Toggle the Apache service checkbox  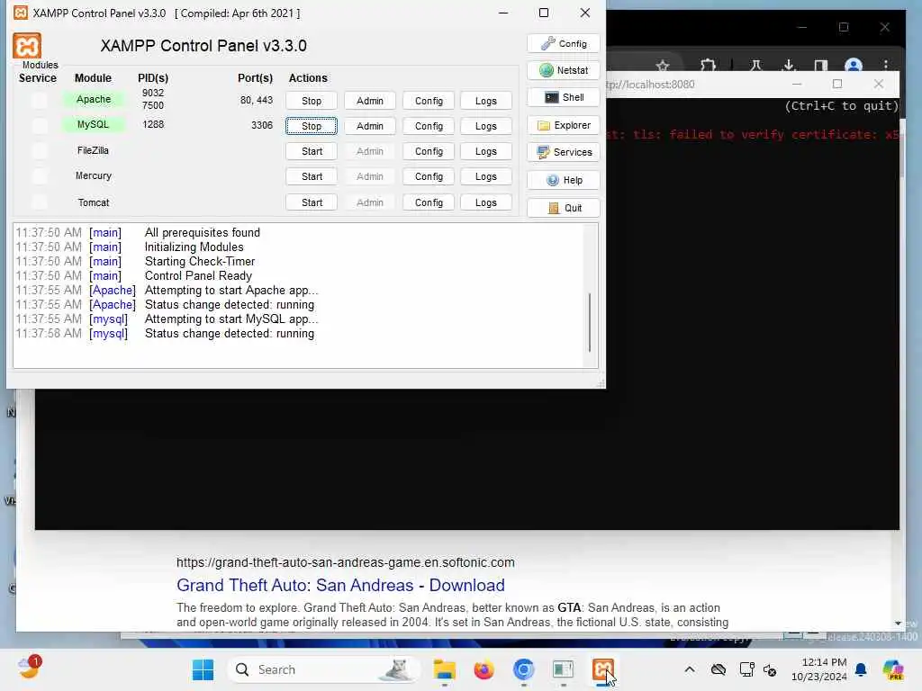tap(40, 101)
